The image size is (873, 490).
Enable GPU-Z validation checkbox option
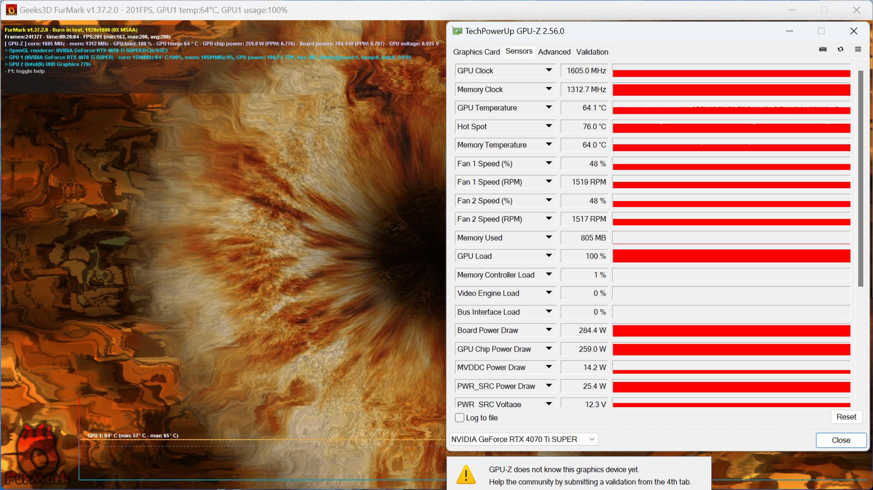pyautogui.click(x=592, y=52)
